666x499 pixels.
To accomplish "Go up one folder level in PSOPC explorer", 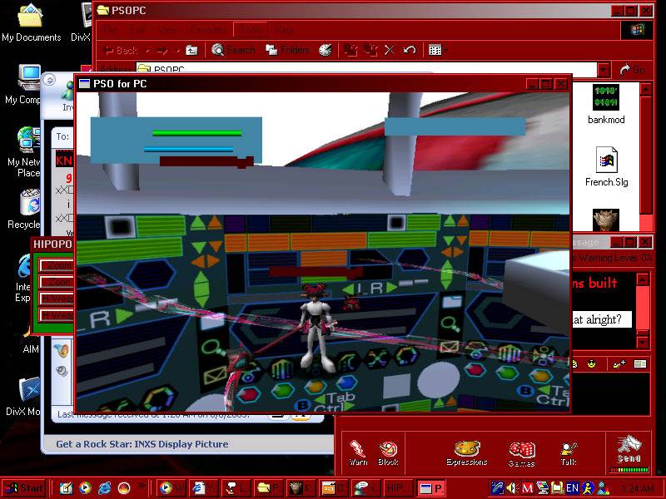I will (x=192, y=51).
